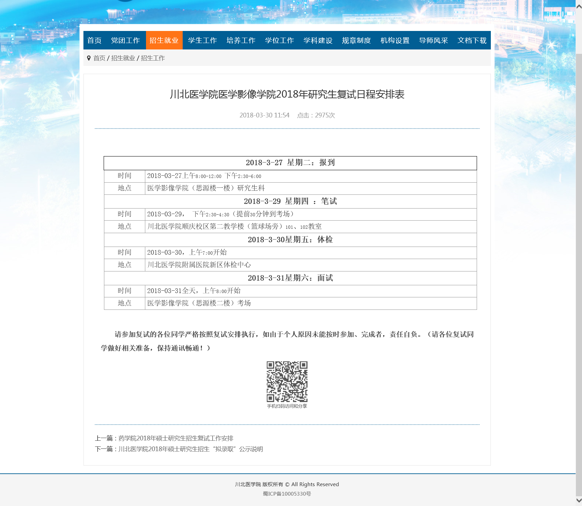Image resolution: width=582 pixels, height=506 pixels.
Task: Open the 文档下载 menu item
Action: 472,40
